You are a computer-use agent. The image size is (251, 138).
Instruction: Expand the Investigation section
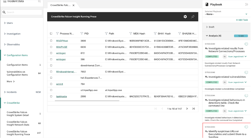(x=5, y=34)
